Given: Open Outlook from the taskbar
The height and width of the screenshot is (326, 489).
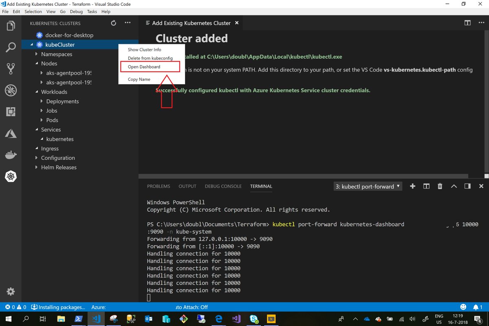Looking at the screenshot, I should (x=148, y=319).
